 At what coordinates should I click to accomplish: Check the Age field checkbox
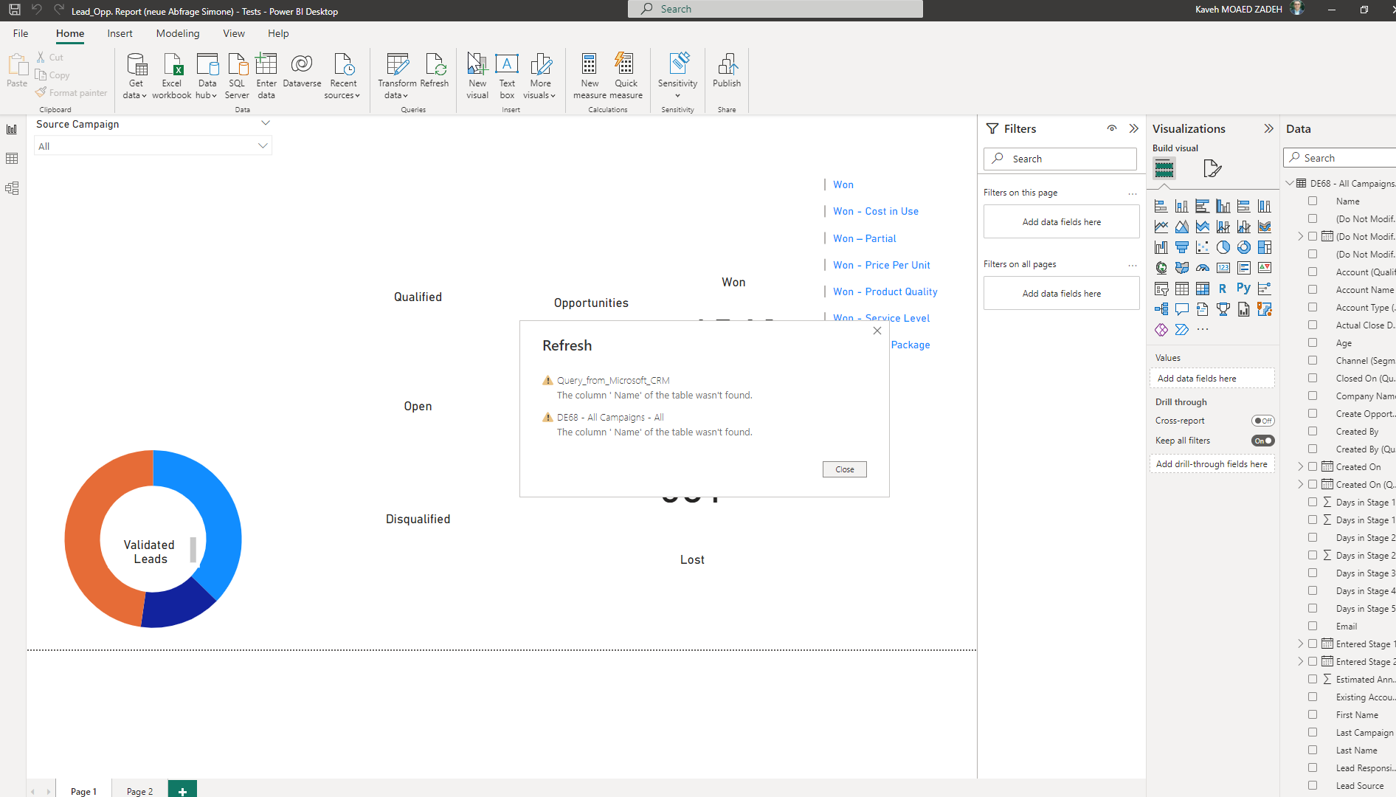1313,342
